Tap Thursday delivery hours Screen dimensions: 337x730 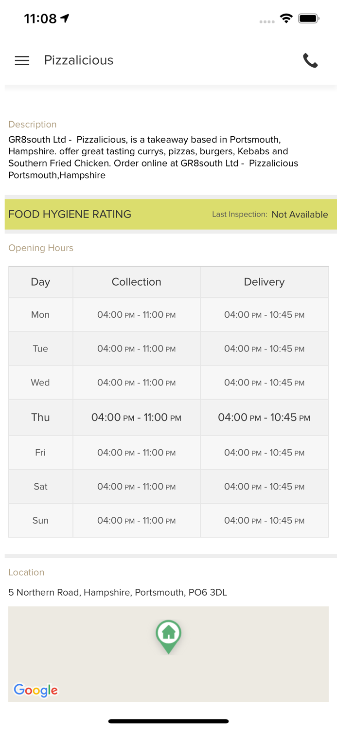tap(265, 418)
